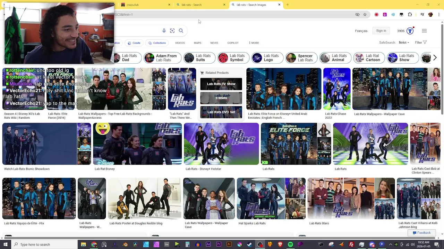Click the magnifier search button
The image size is (444, 249).
tap(181, 31)
